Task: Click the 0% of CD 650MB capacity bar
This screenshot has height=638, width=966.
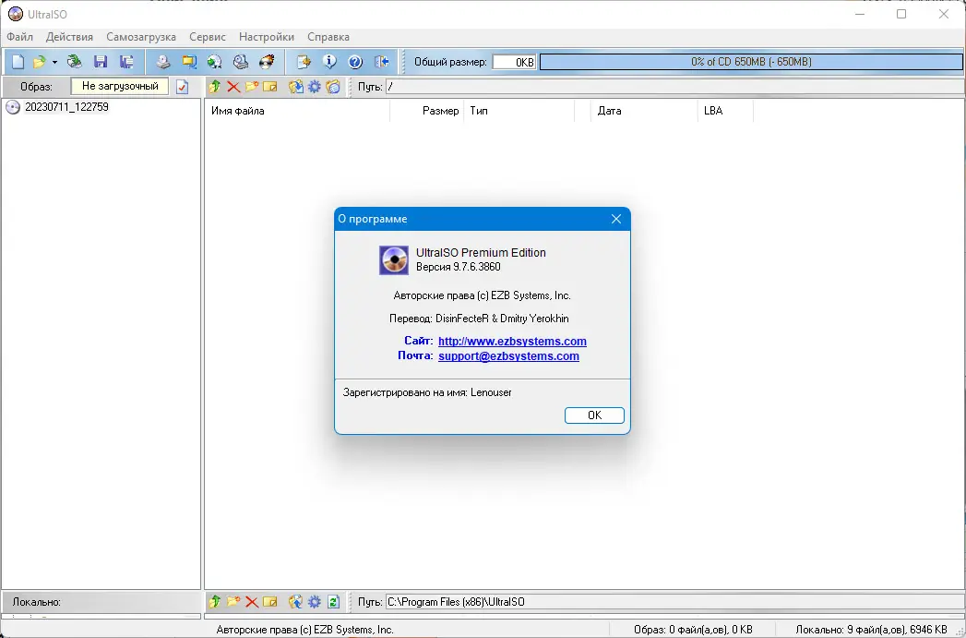Action: tap(751, 62)
